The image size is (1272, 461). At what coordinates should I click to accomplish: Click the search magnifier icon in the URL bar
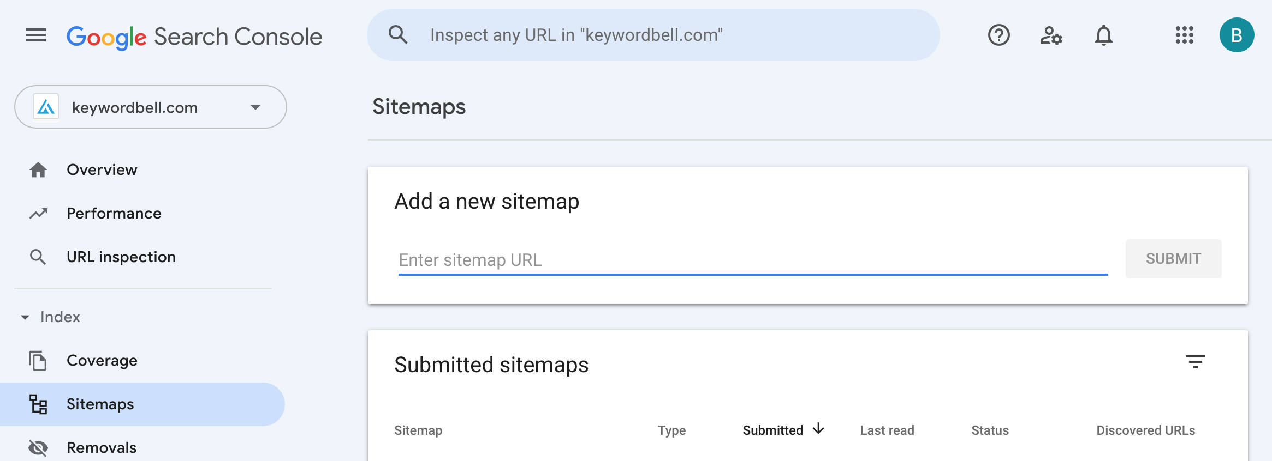[x=398, y=35]
